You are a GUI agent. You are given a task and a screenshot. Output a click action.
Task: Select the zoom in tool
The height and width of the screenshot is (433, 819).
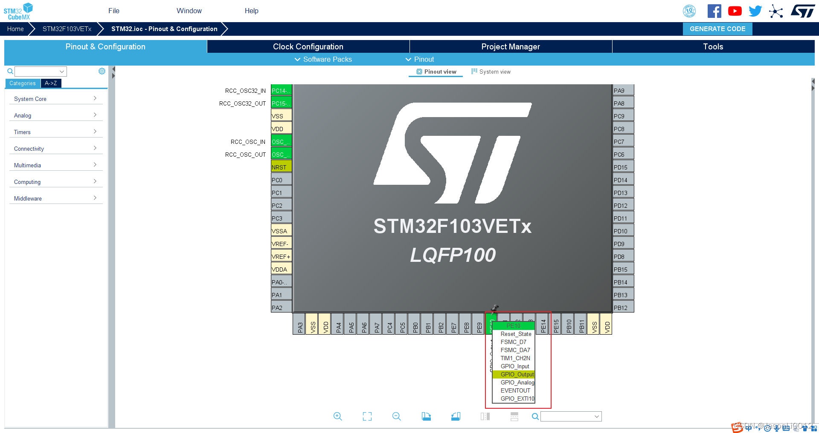(338, 416)
